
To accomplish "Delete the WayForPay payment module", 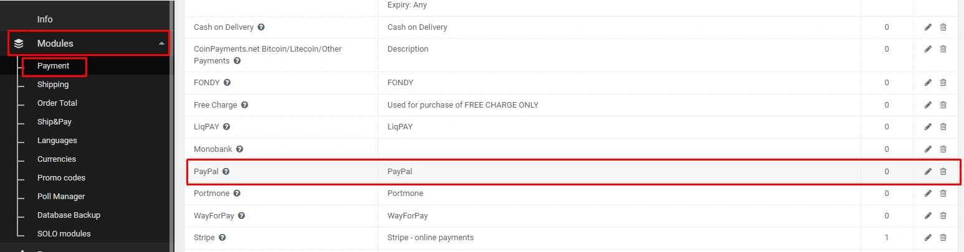I will (x=943, y=216).
